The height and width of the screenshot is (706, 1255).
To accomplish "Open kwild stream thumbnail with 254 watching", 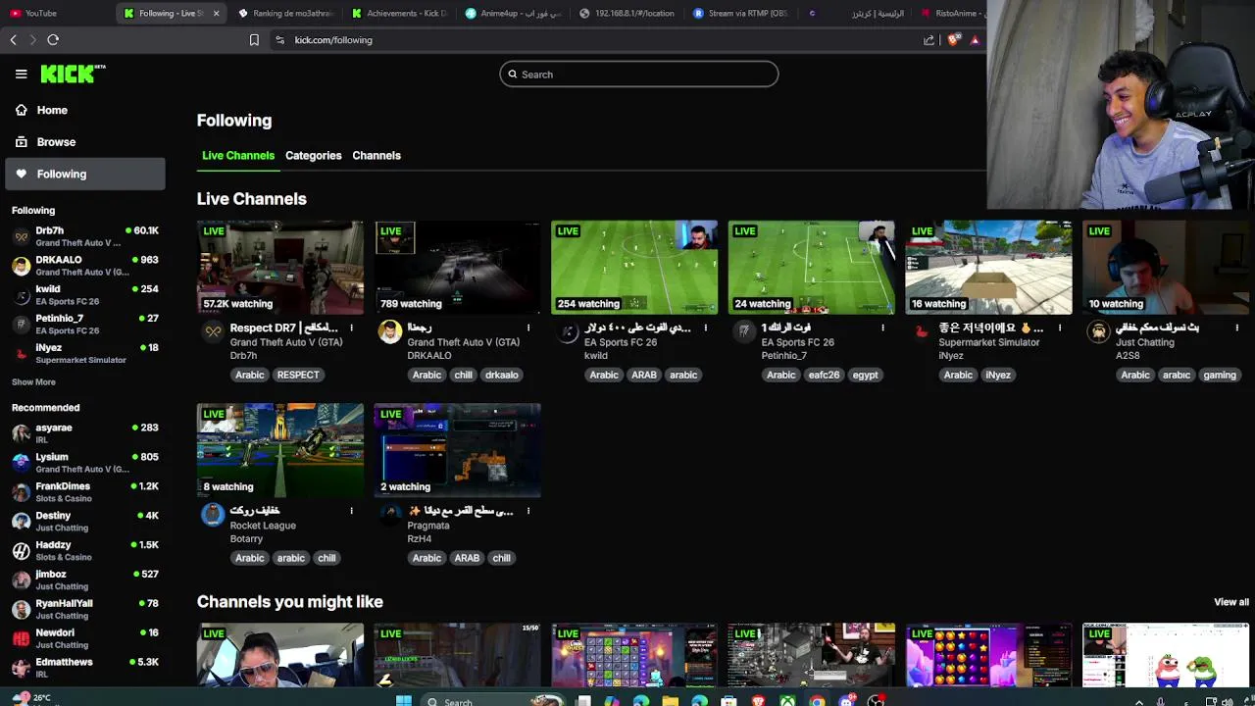I will point(634,267).
